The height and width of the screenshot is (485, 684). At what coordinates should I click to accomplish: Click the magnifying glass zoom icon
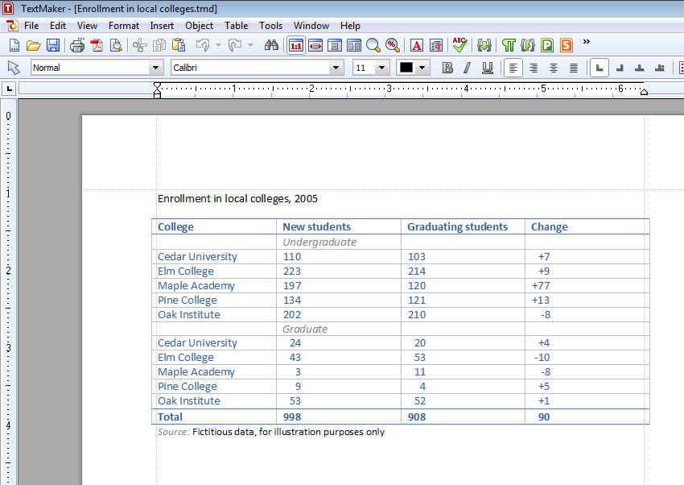(373, 45)
